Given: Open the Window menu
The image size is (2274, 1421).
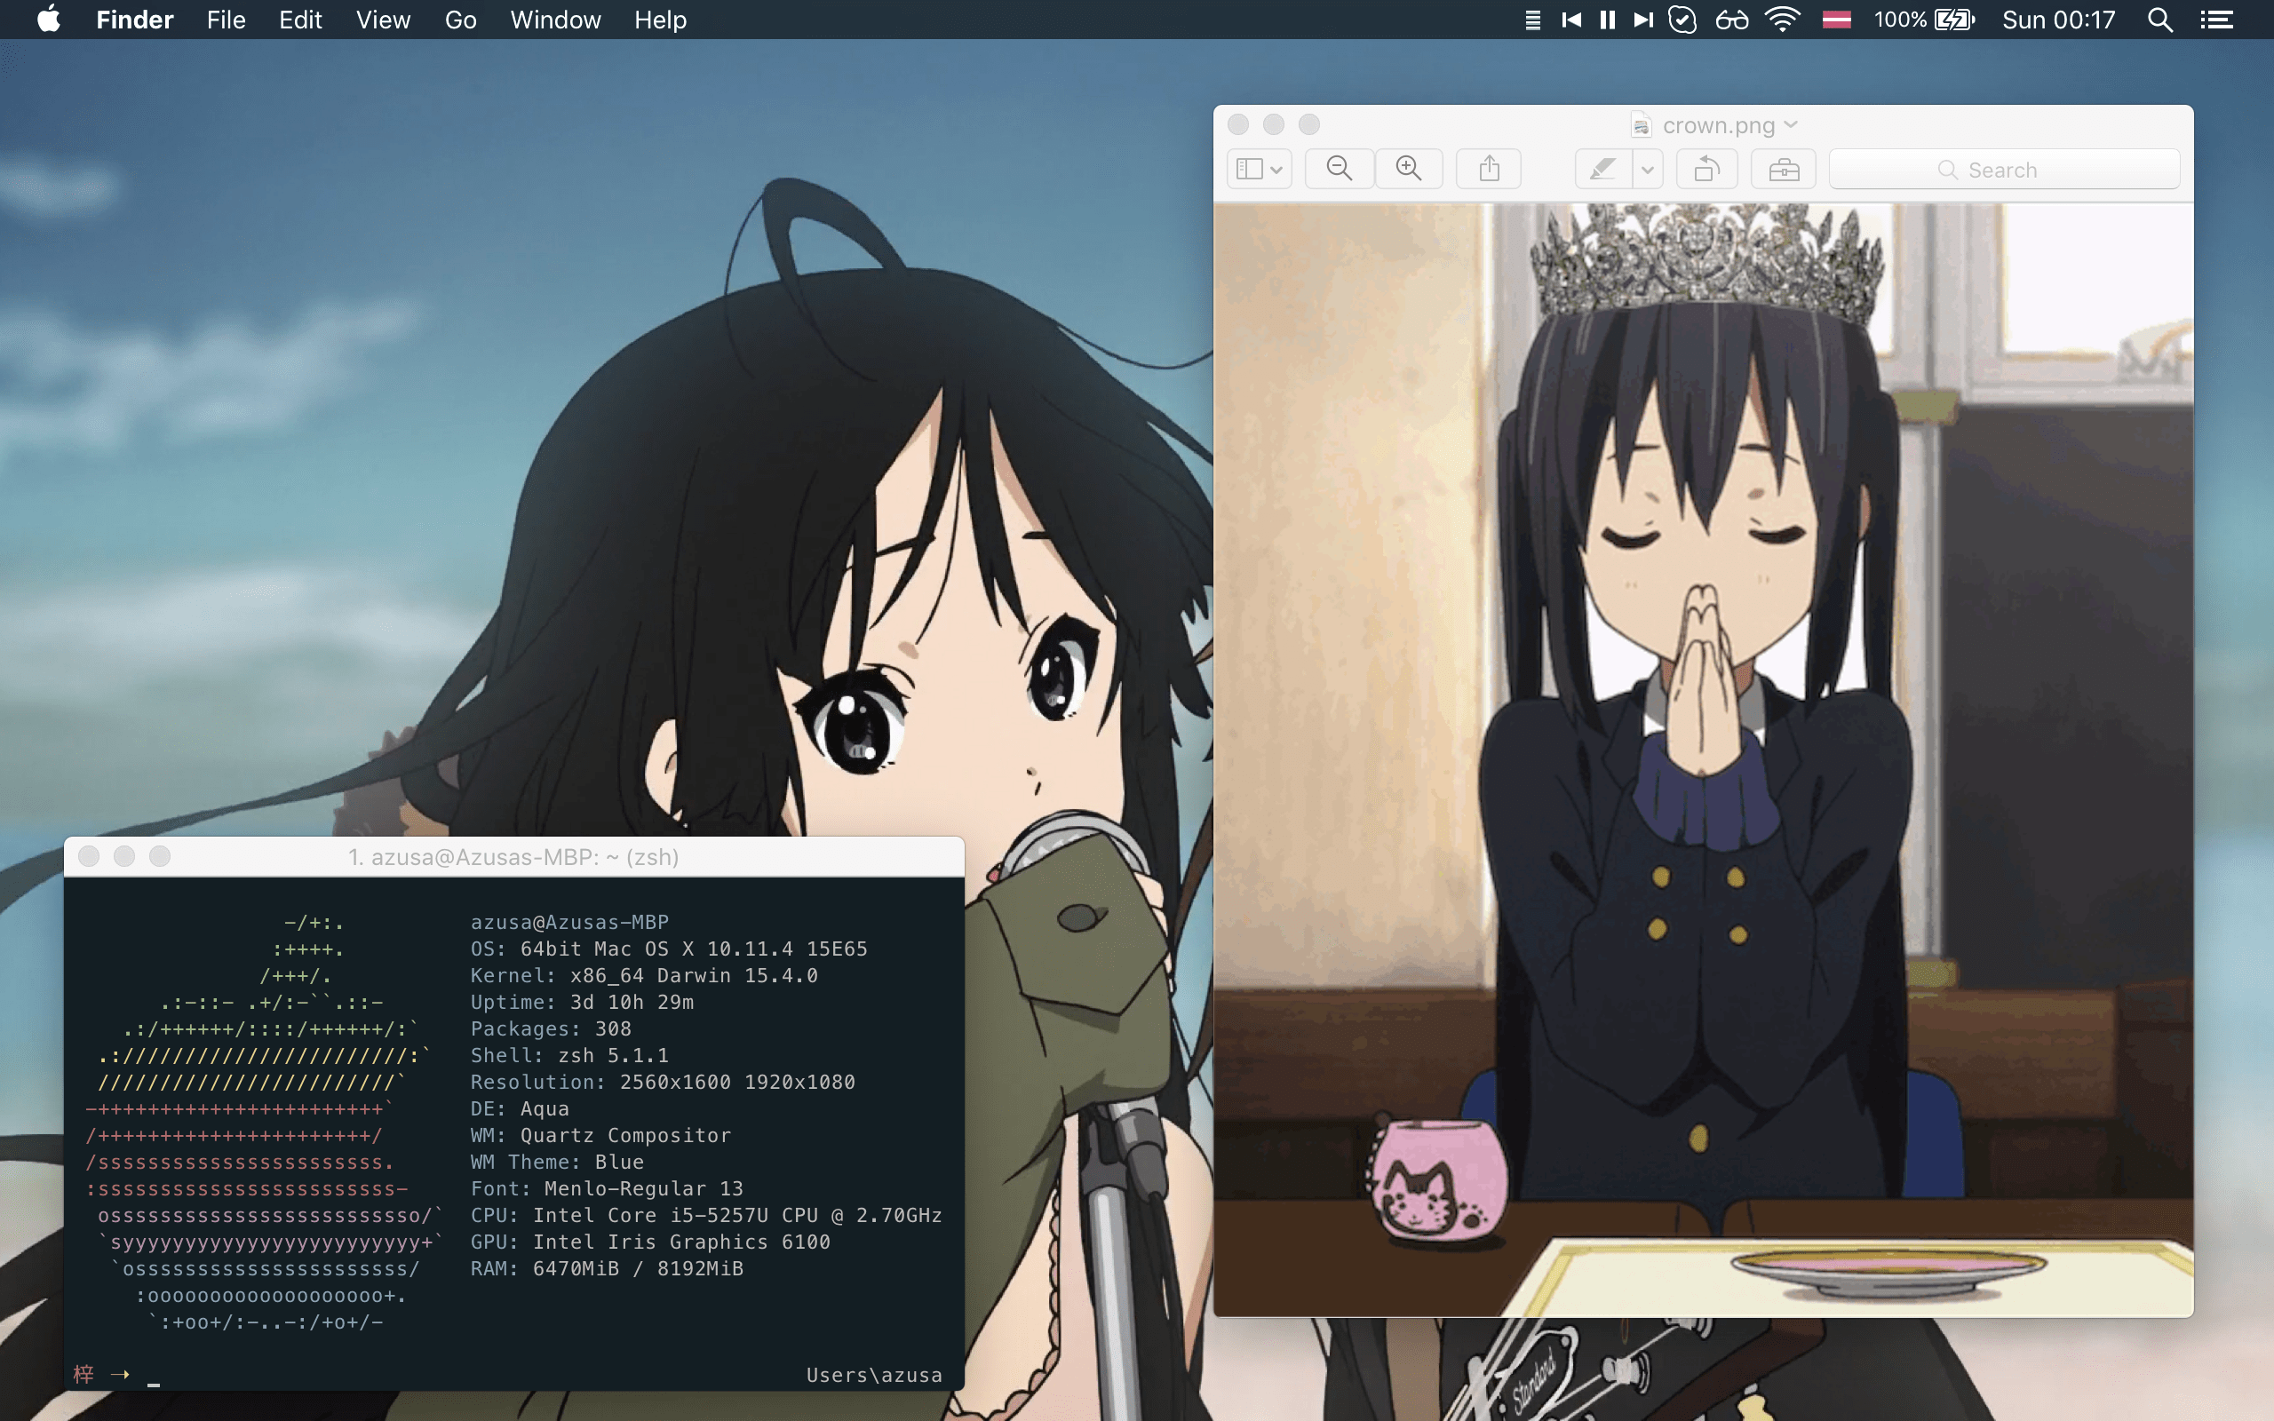Looking at the screenshot, I should (x=554, y=20).
